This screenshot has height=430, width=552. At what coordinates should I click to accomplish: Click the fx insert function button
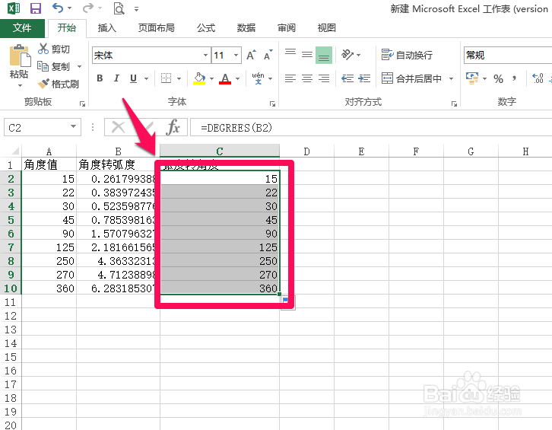173,127
